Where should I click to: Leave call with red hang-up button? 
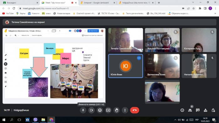click(134, 110)
